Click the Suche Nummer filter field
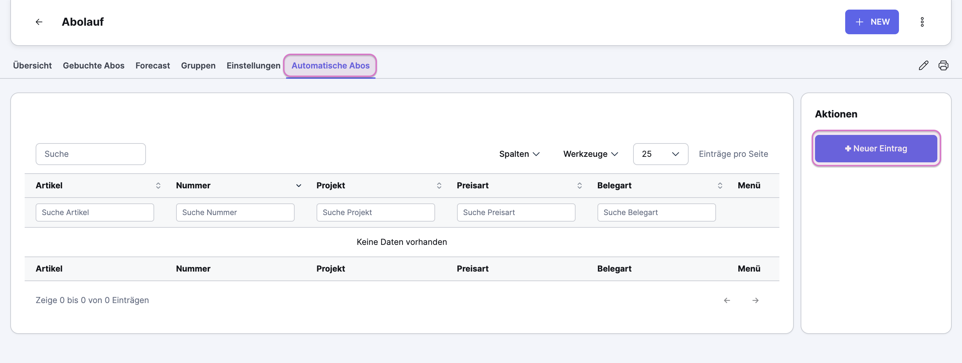Image resolution: width=962 pixels, height=363 pixels. pos(235,213)
